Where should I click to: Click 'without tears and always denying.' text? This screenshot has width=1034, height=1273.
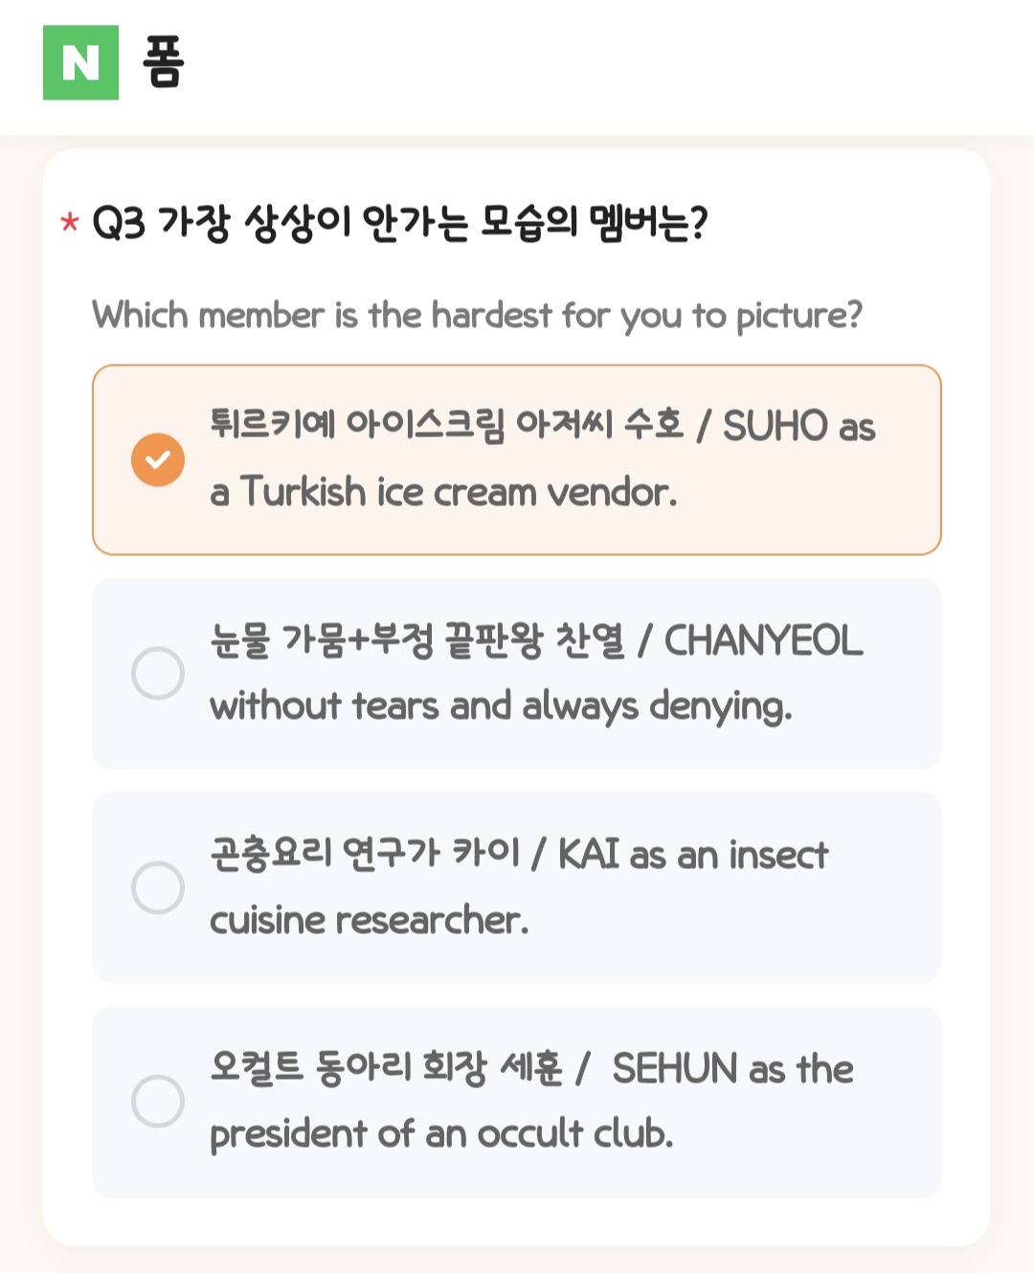[x=501, y=706]
